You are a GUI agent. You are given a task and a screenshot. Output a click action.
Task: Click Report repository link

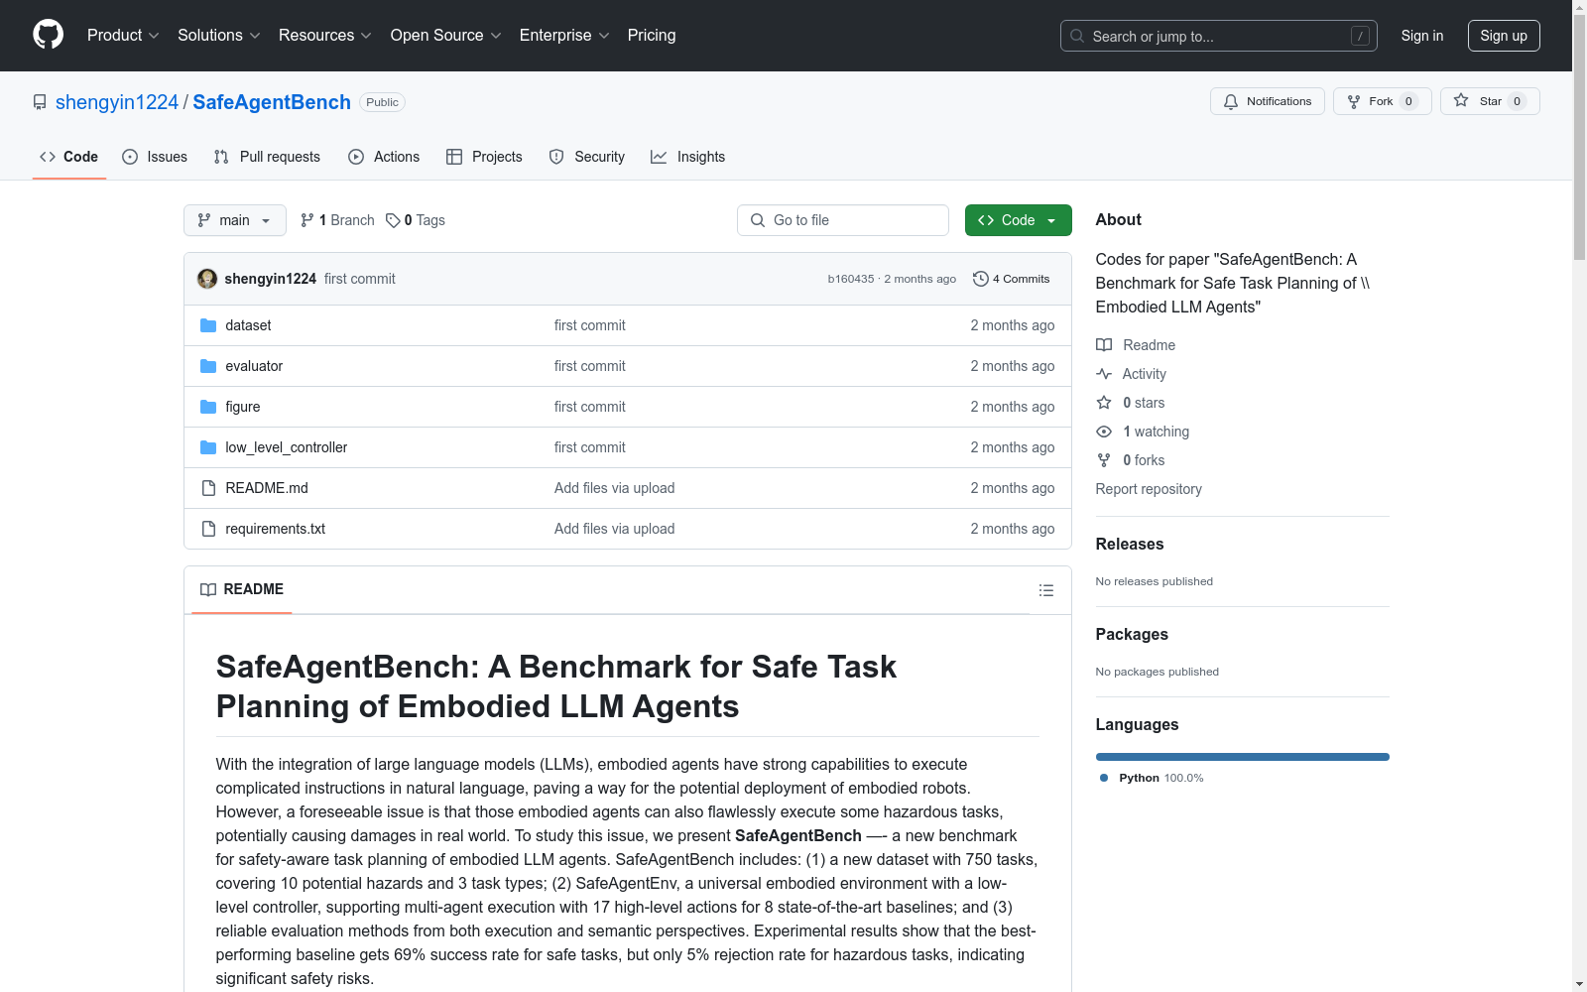1149,489
